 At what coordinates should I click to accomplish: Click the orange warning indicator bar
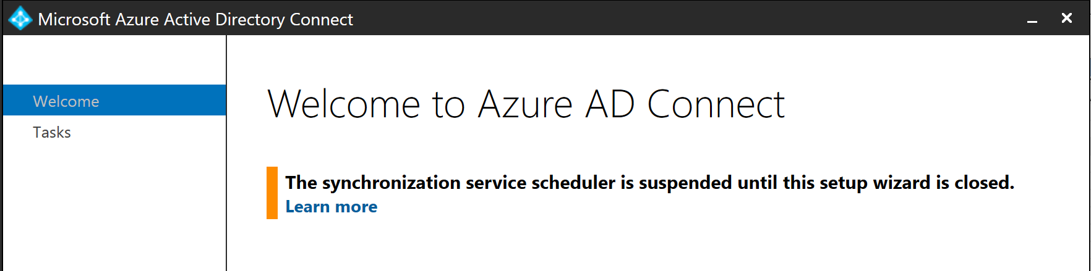tap(272, 193)
